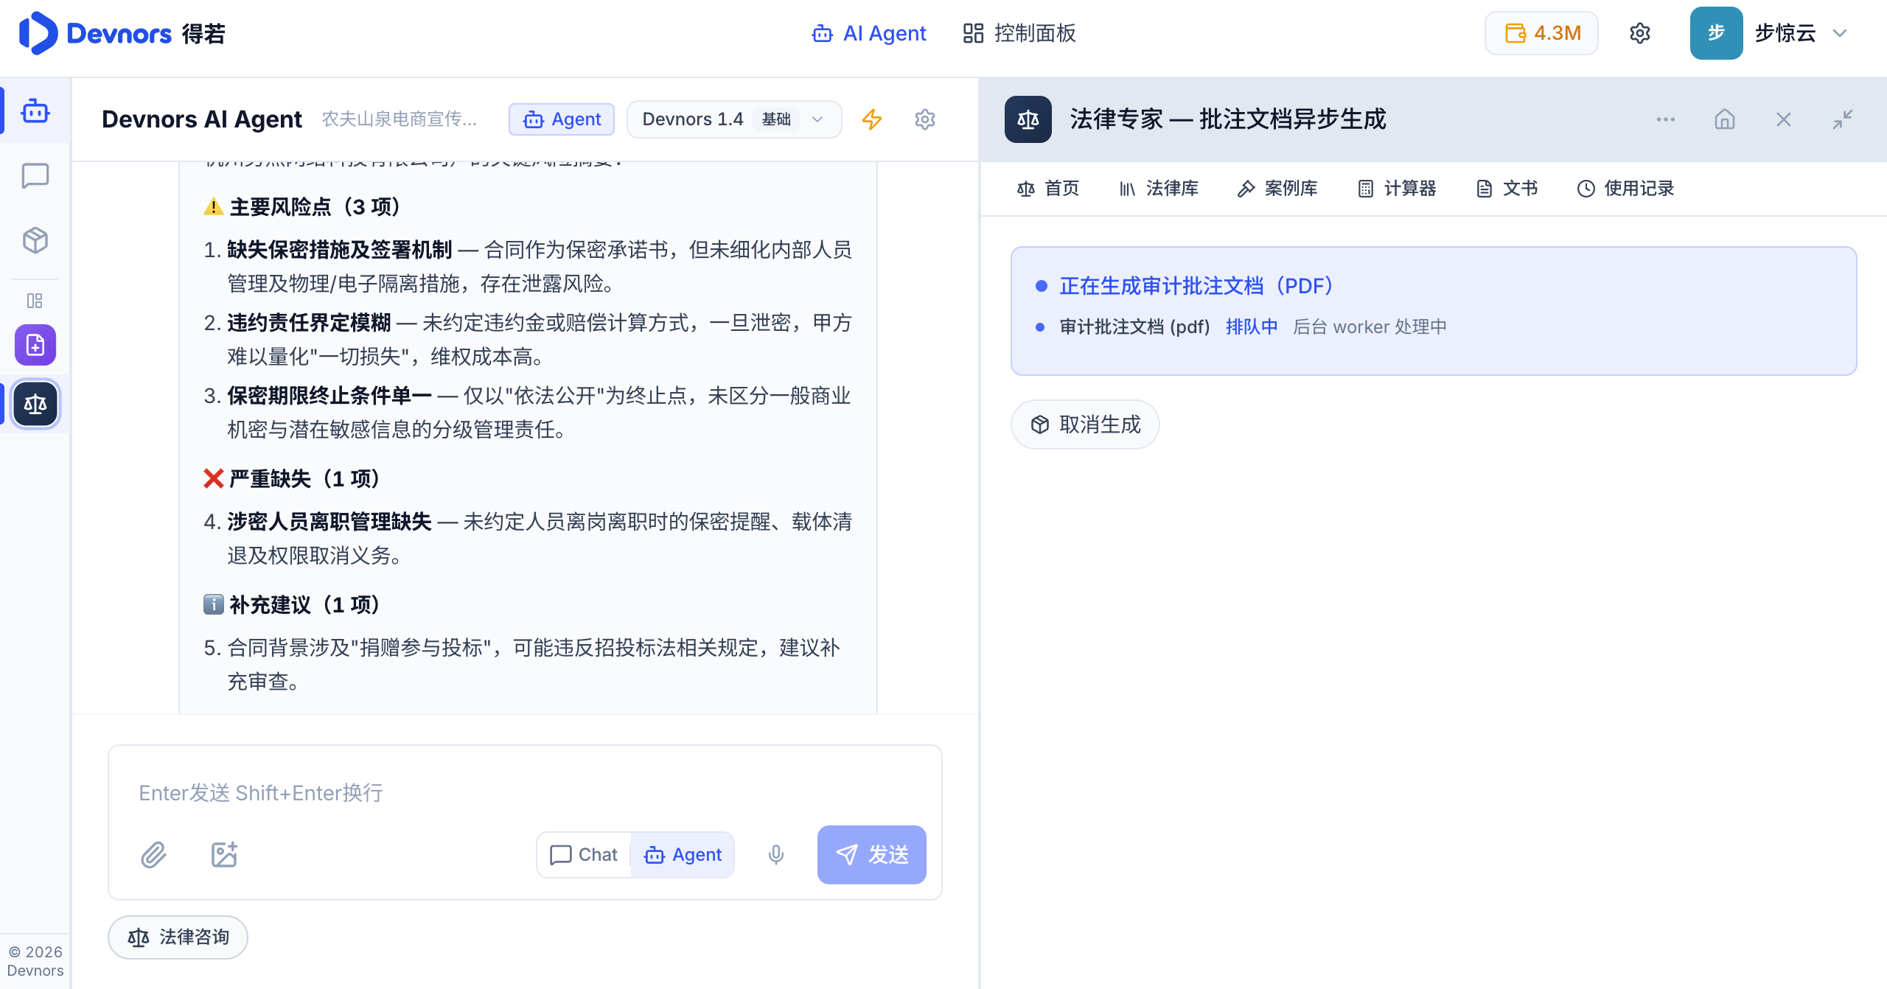Focus the message input field

525,793
